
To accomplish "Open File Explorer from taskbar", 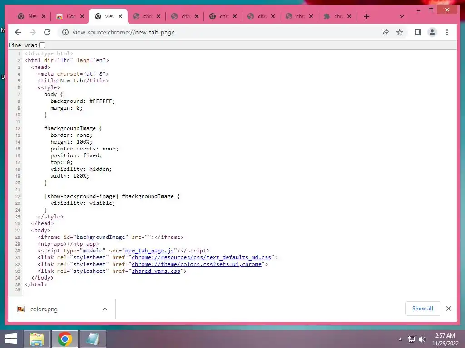I will pyautogui.click(x=36, y=339).
